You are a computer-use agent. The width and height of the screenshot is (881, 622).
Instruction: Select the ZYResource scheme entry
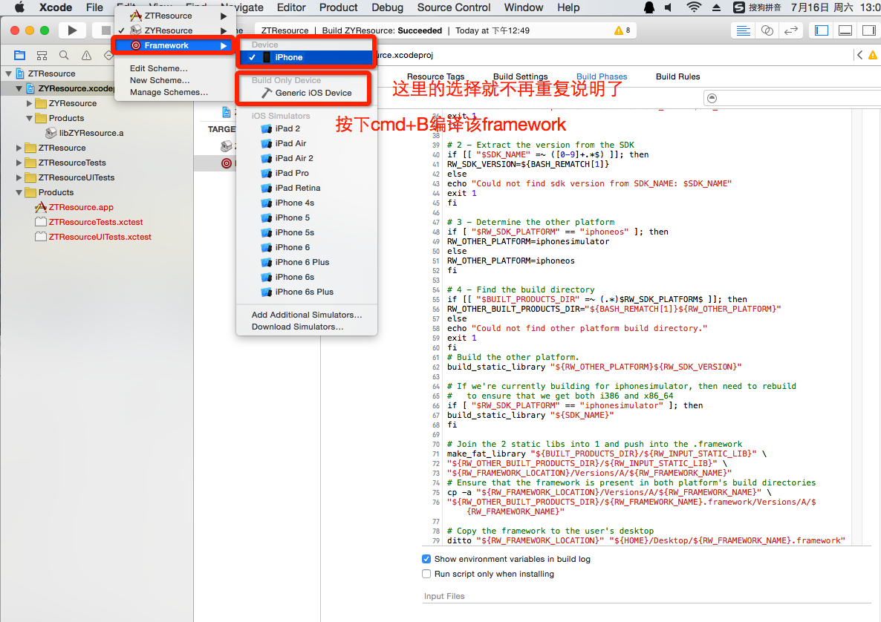click(175, 30)
